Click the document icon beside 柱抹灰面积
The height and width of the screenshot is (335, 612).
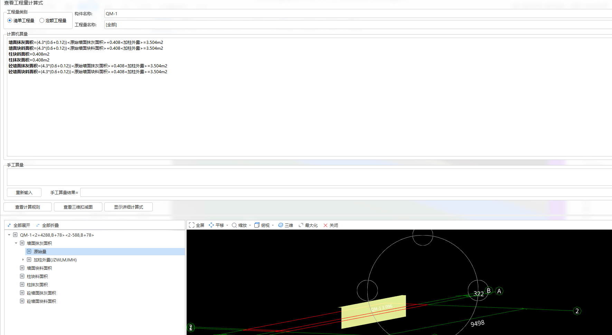(22, 285)
